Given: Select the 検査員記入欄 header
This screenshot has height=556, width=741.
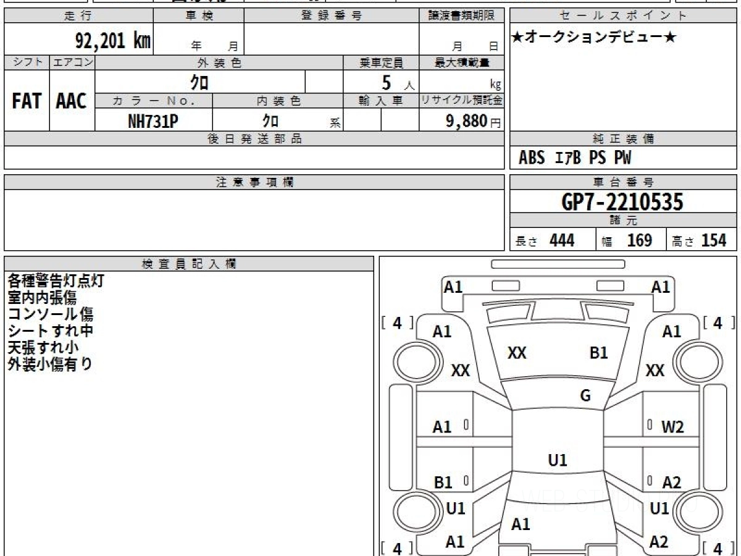Looking at the screenshot, I should 189,264.
